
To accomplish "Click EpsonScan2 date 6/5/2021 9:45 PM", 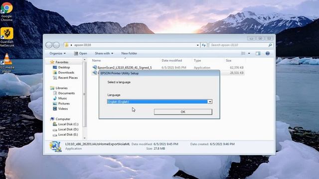I will tap(174, 68).
